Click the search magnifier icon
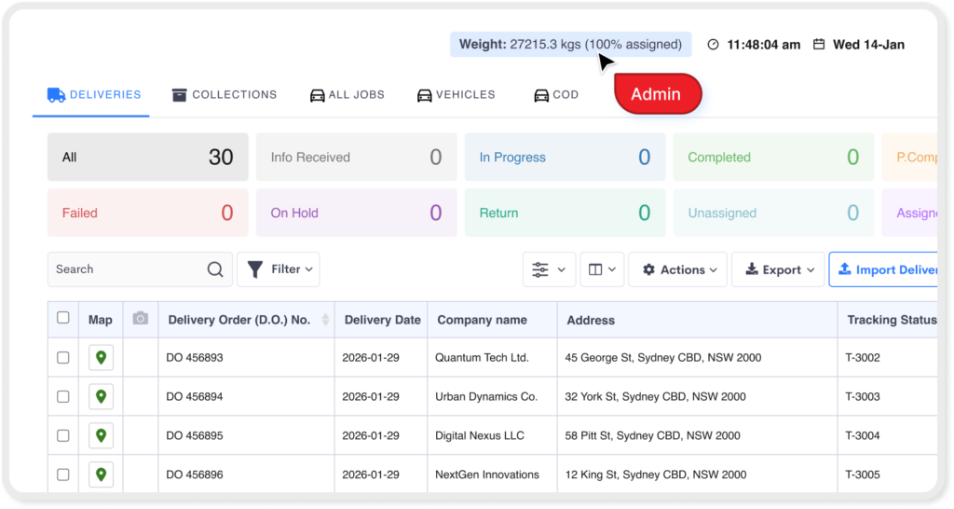This screenshot has width=954, height=509. (215, 269)
